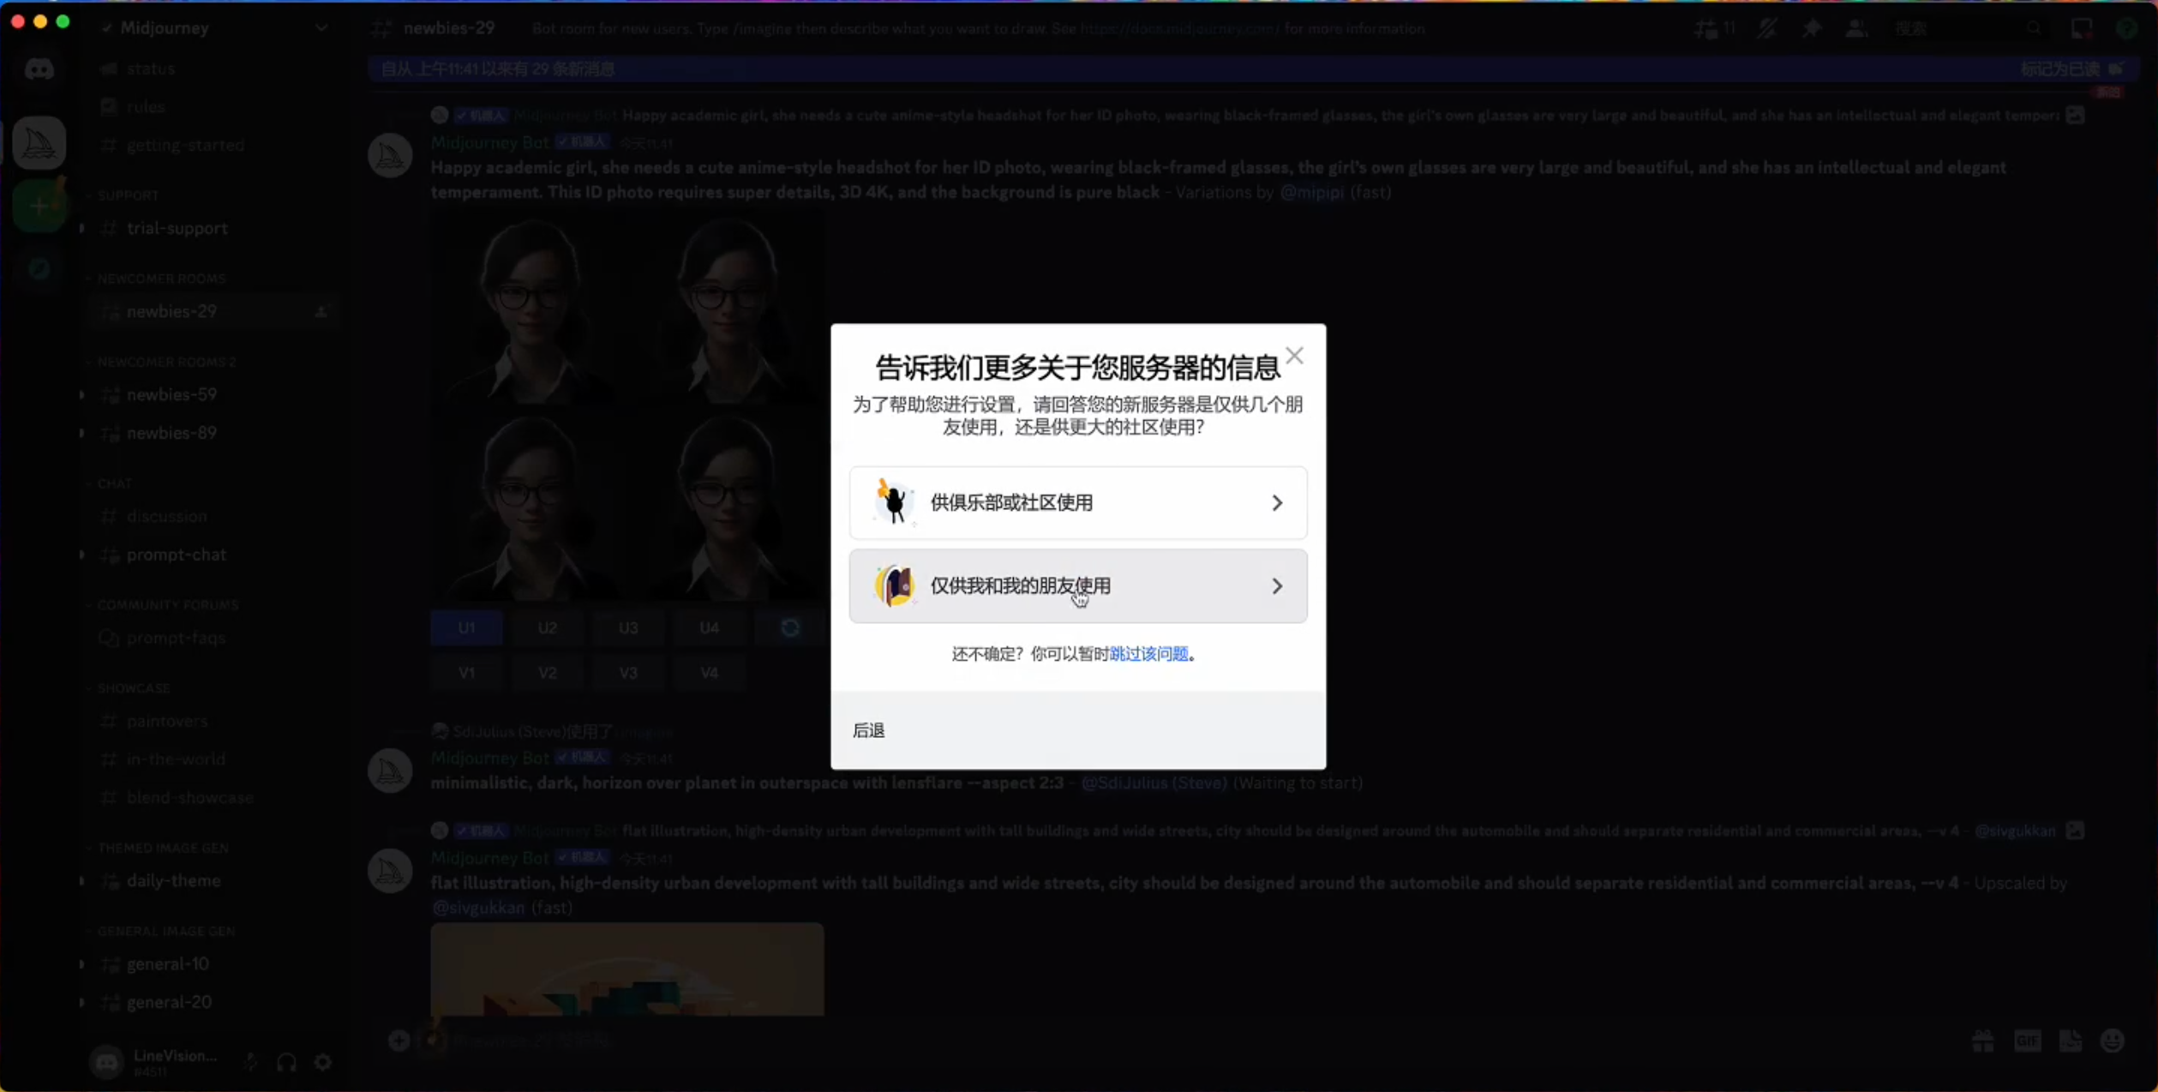2158x1092 pixels.
Task: Click the emoji picker icon
Action: [x=2112, y=1041]
